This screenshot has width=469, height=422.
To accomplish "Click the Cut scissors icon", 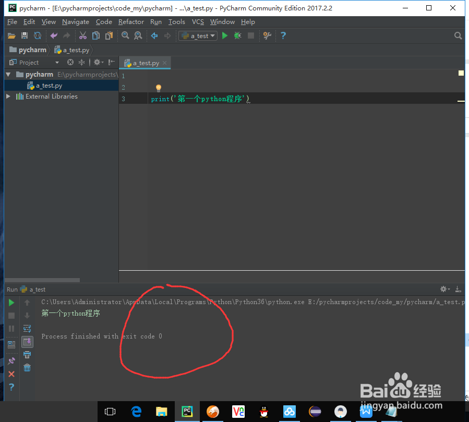I will (x=83, y=36).
